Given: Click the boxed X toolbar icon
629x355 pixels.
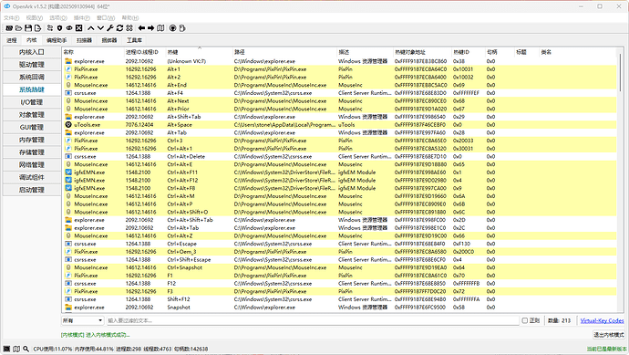Looking at the screenshot, I should coord(79,28).
